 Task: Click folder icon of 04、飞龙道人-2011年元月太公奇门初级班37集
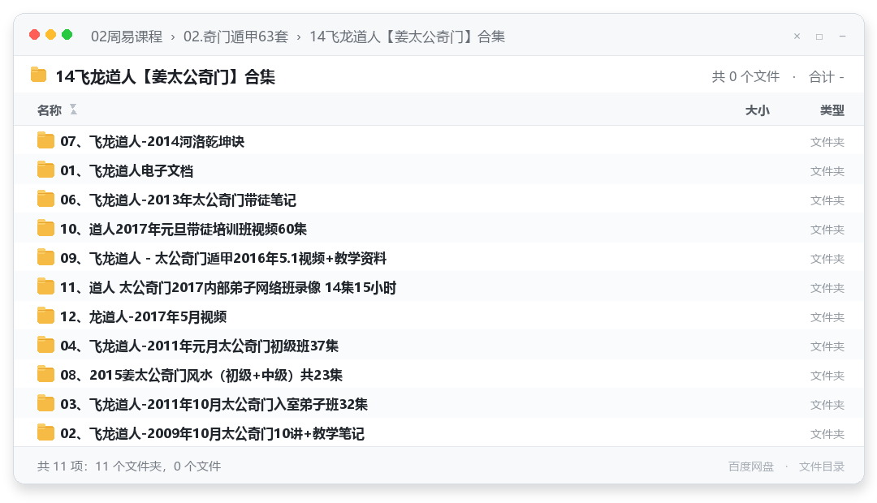45,346
